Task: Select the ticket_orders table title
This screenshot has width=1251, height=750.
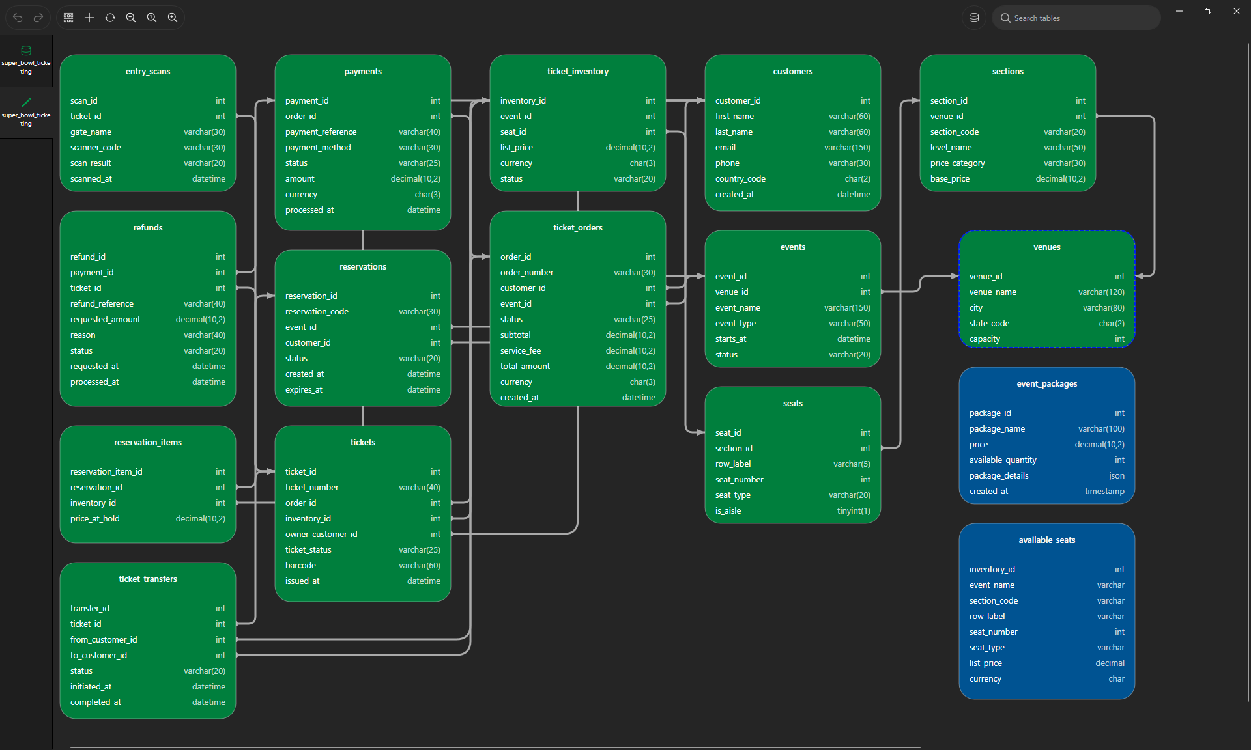Action: pyautogui.click(x=578, y=228)
